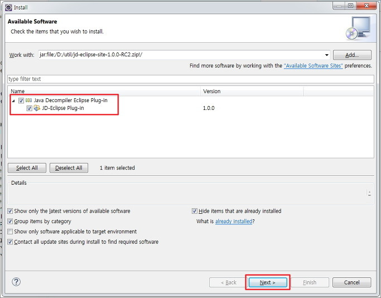381x298 pixels.
Task: Click the Java Decompiler category icon
Action: pos(28,100)
